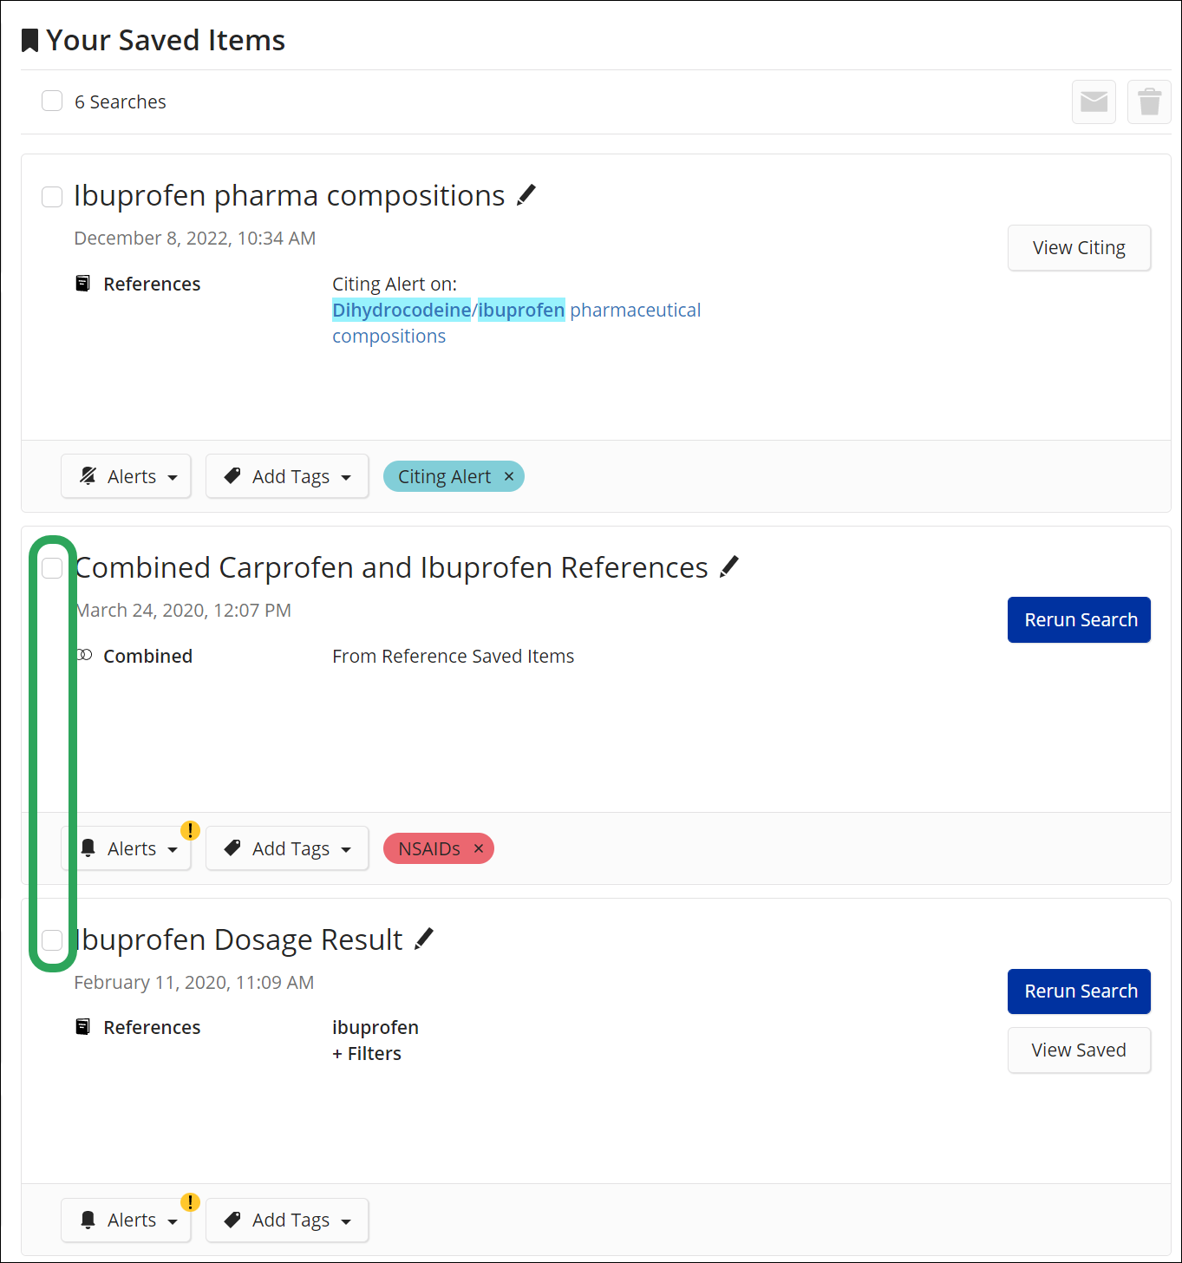Rerun the Combined Carprofen and Ibuprofen search
This screenshot has height=1263, width=1182.
coord(1079,620)
